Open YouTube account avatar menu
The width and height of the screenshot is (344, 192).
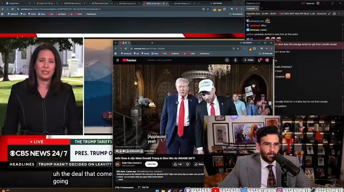[x=267, y=60]
